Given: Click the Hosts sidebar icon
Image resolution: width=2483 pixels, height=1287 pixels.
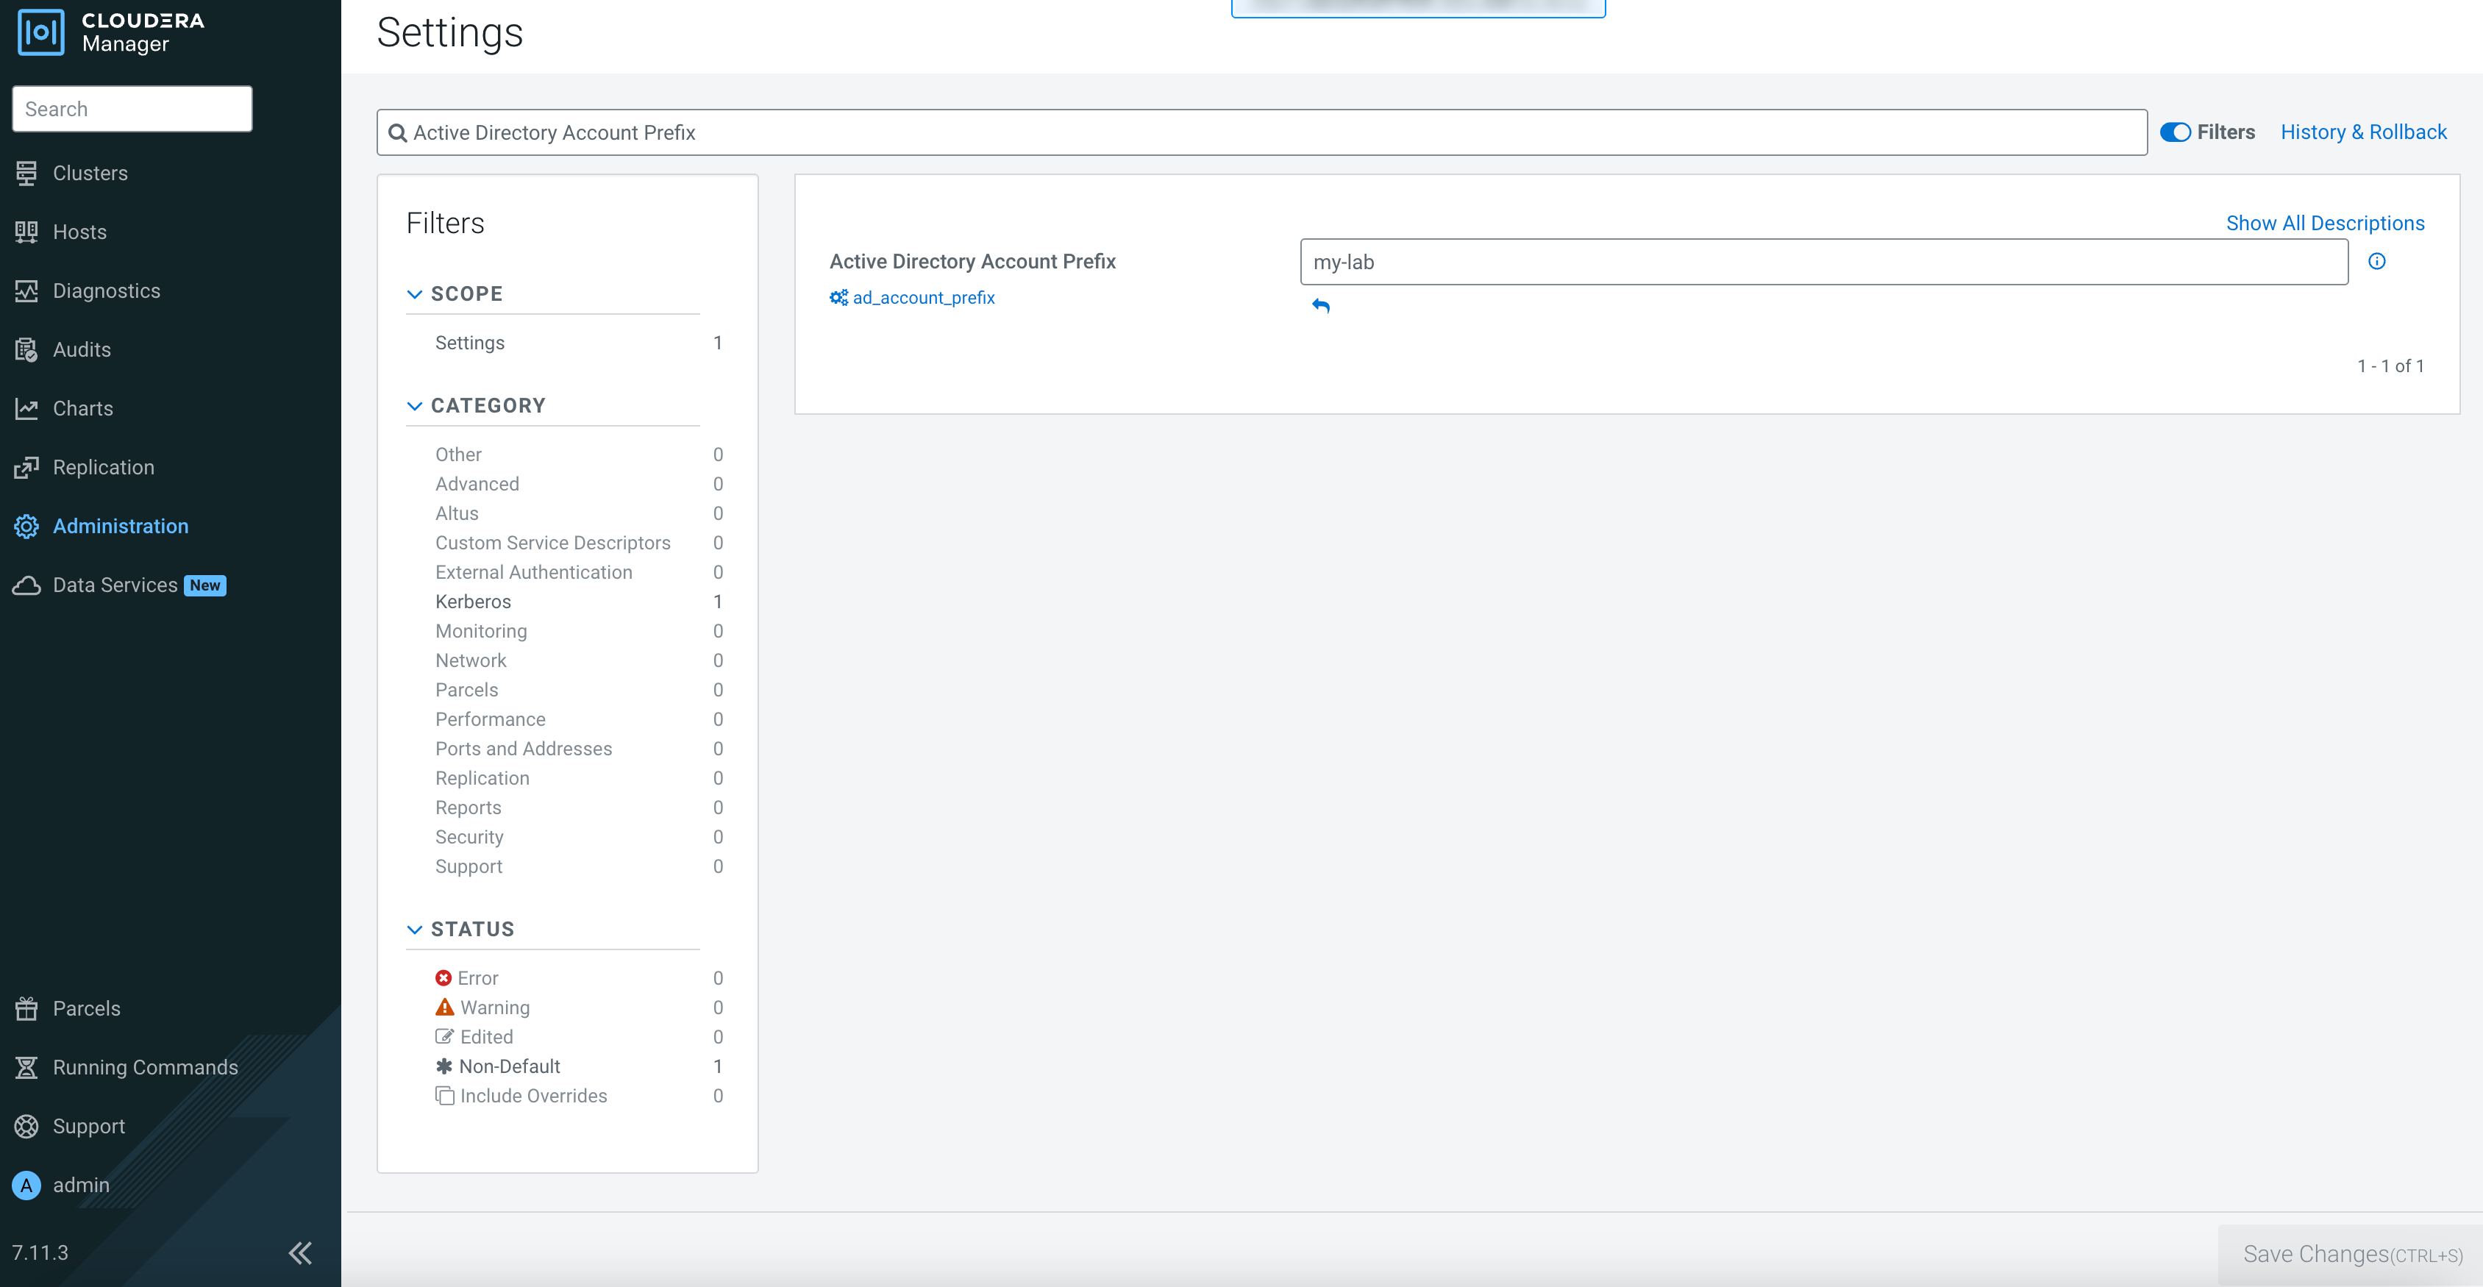Looking at the screenshot, I should pos(26,232).
